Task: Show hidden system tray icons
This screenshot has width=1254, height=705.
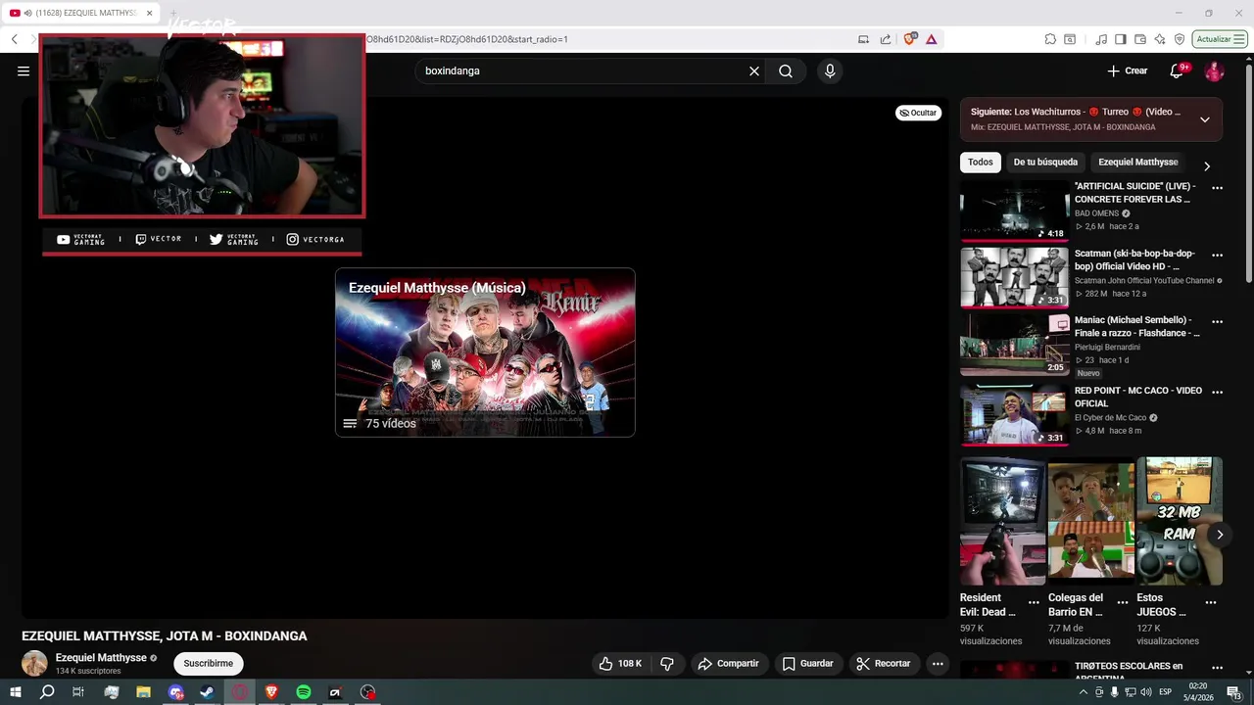Action: (x=1083, y=692)
